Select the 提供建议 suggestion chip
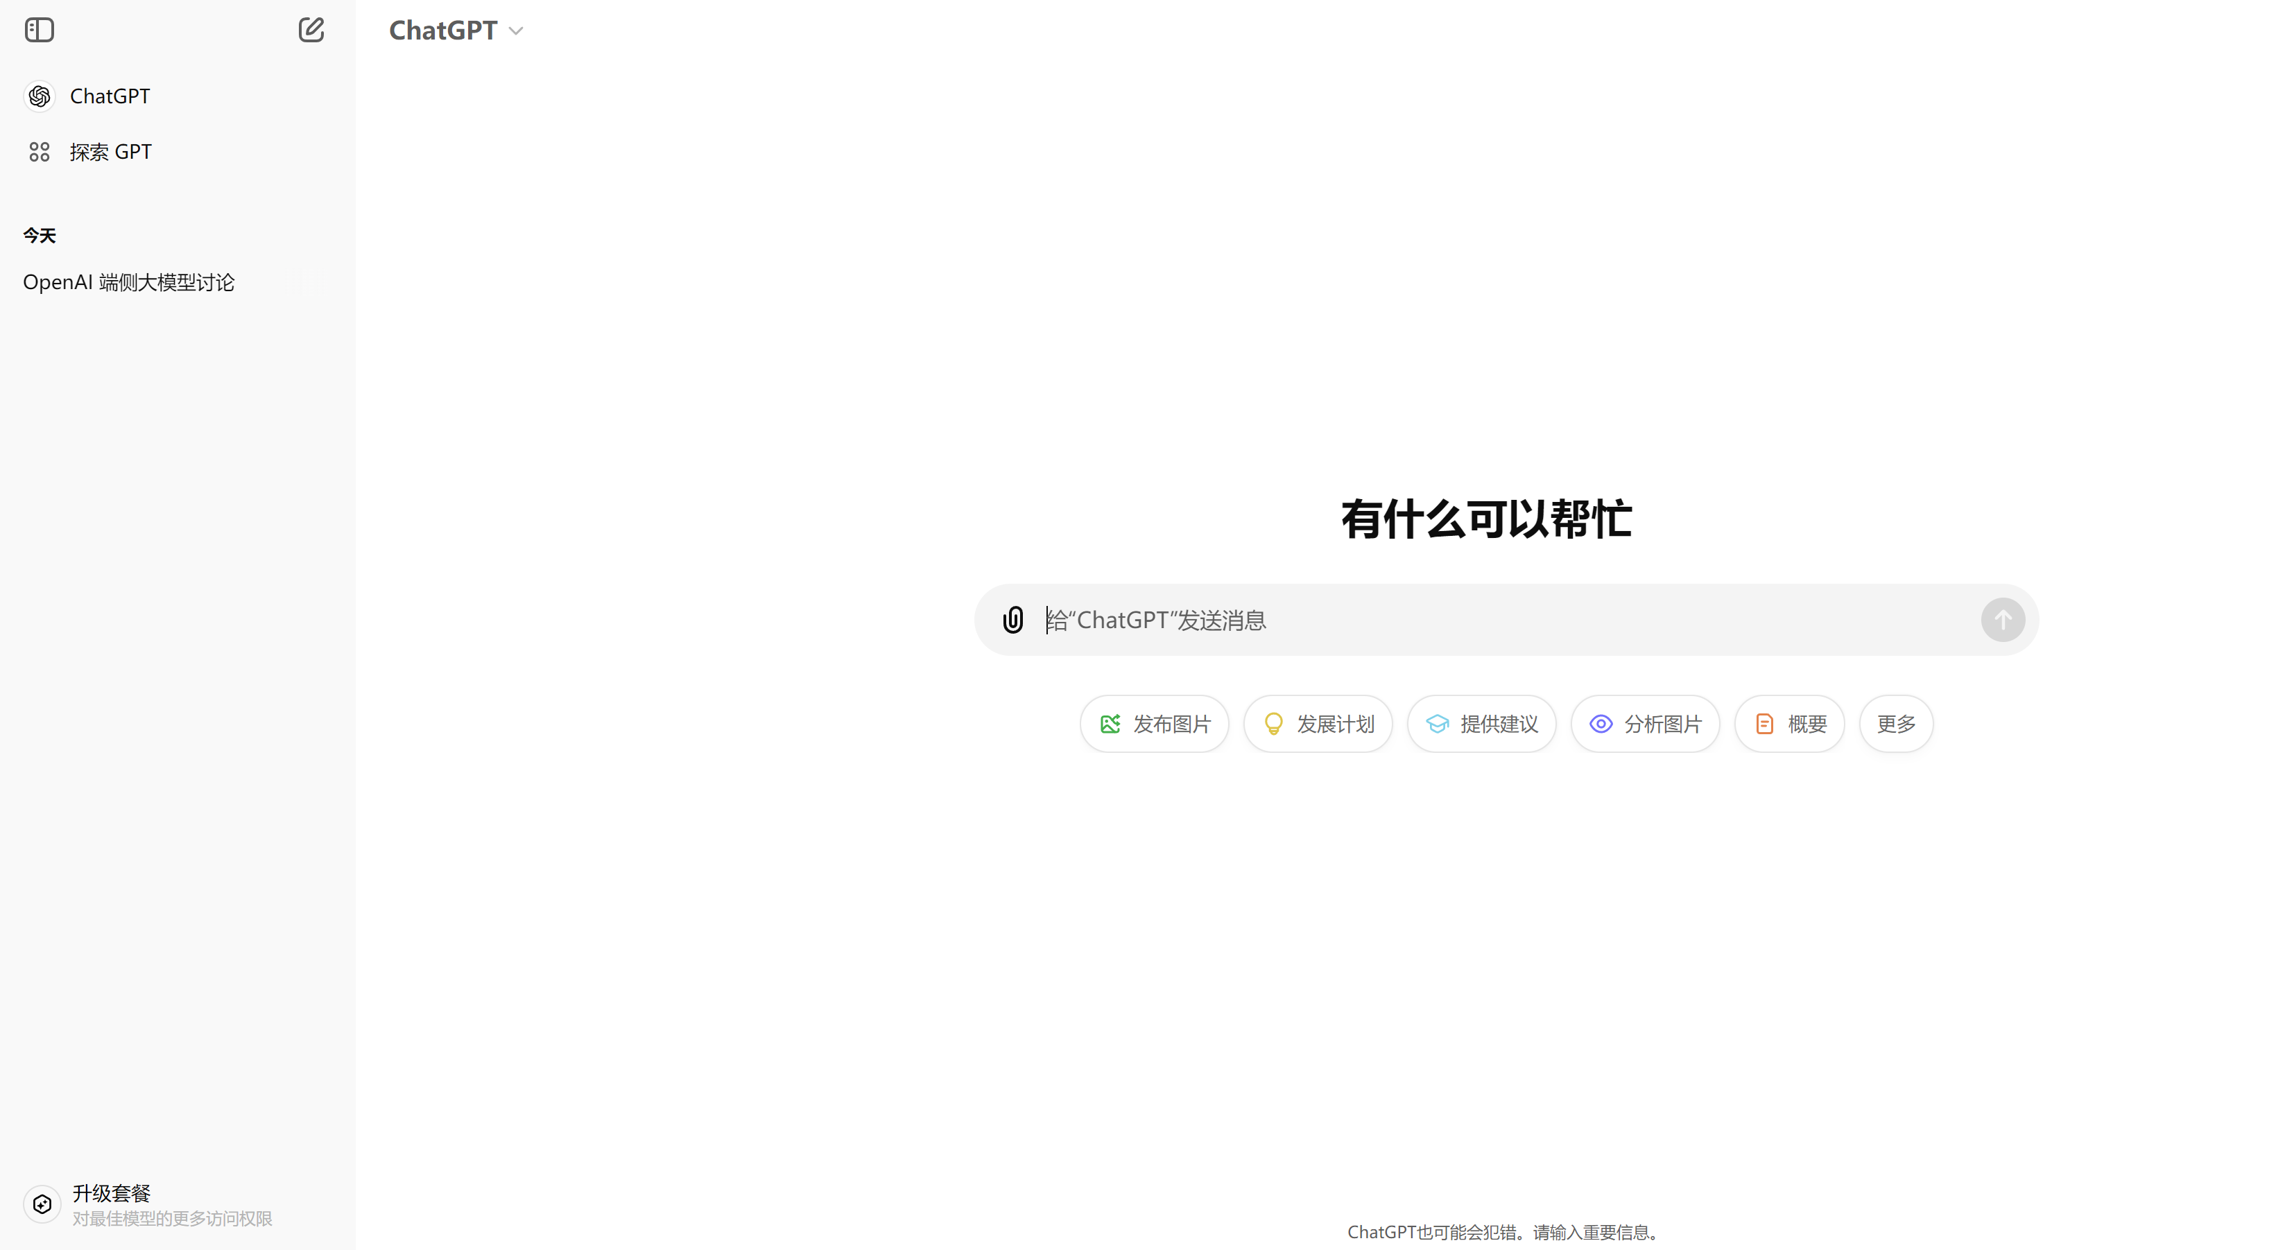The width and height of the screenshot is (2285, 1250). point(1481,723)
